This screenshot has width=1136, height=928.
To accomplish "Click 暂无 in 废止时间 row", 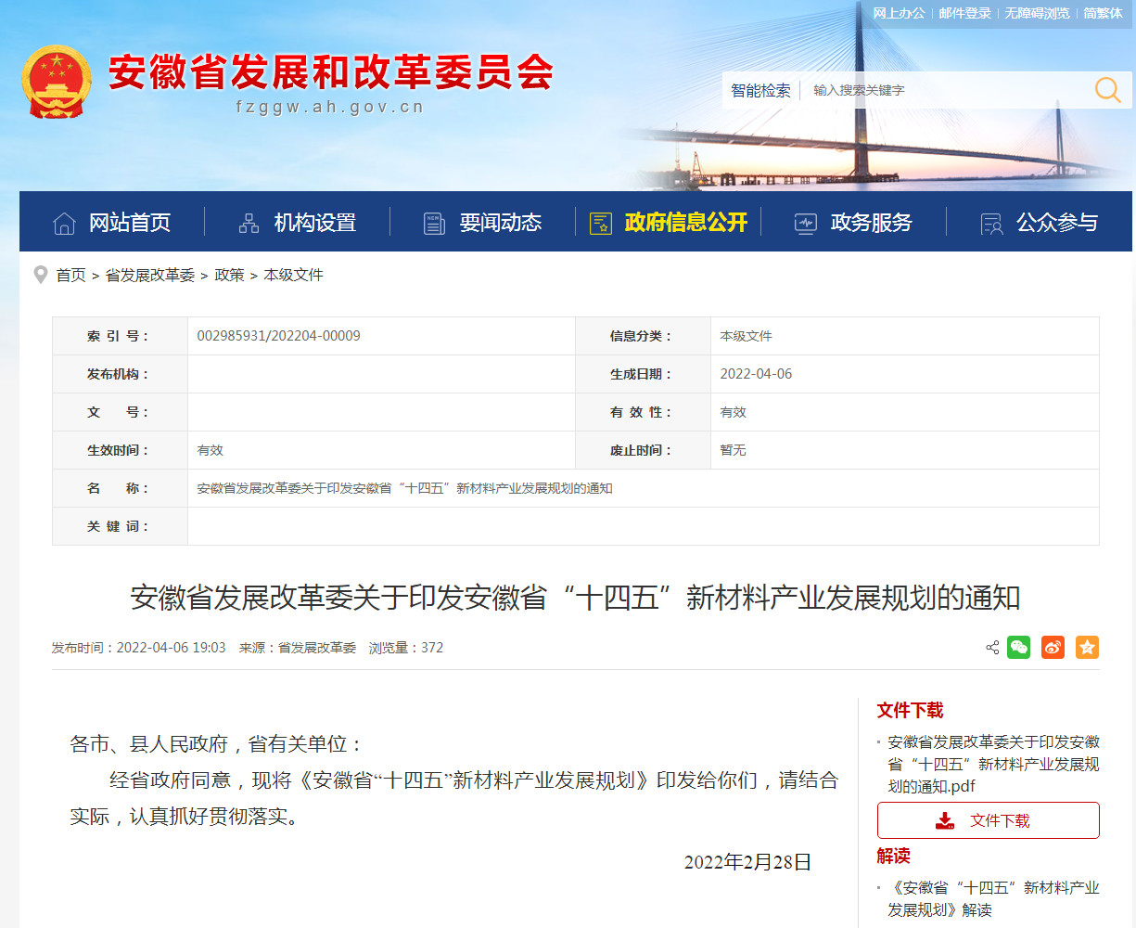I will point(734,450).
